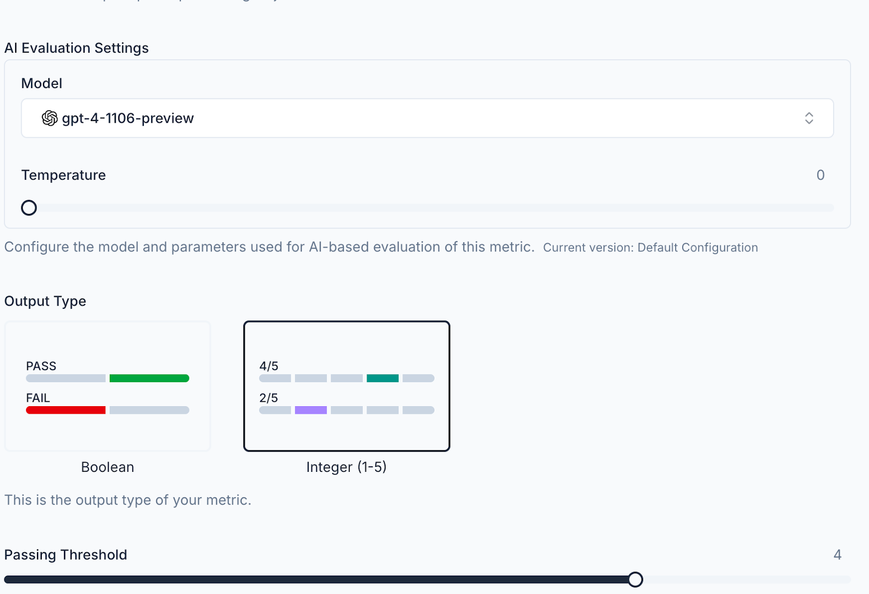Click the AI Evaluation Settings heading
This screenshot has height=594, width=869.
point(76,48)
